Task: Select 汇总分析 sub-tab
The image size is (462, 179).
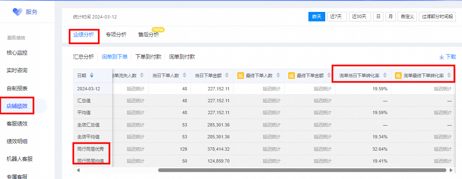Action: (84, 57)
